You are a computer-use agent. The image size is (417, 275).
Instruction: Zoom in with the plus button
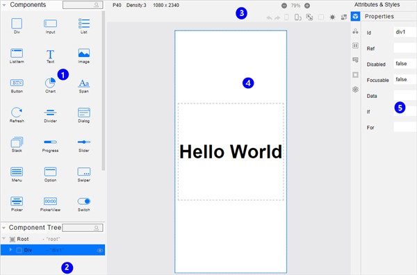[307, 6]
